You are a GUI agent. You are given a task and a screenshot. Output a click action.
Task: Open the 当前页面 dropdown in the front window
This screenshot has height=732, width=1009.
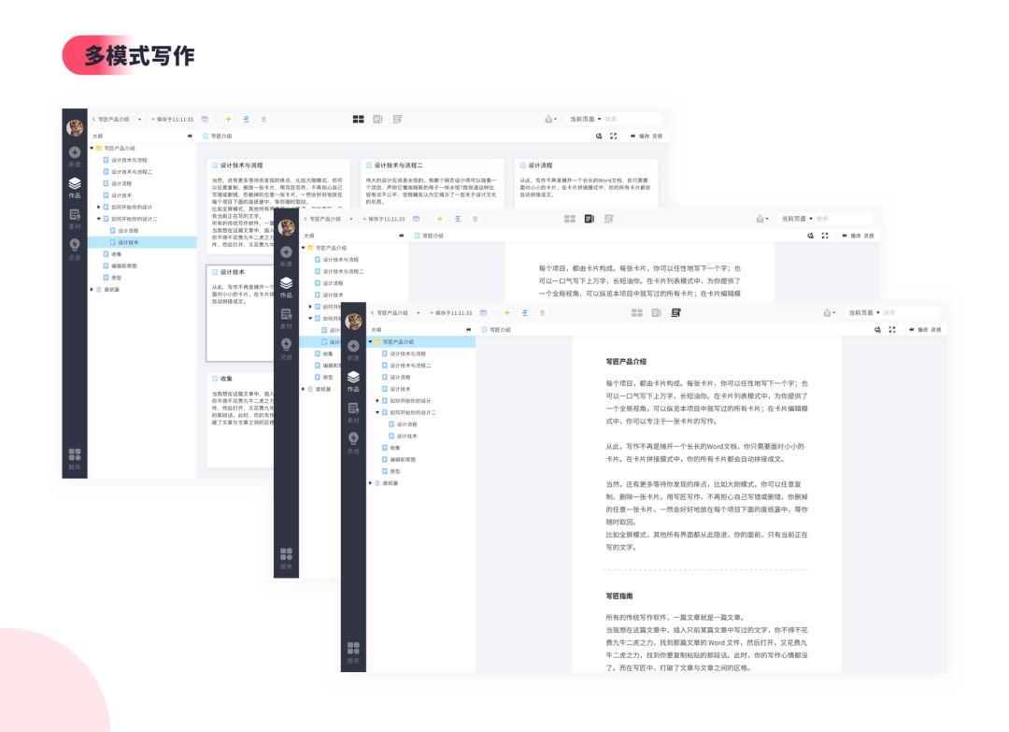(x=862, y=312)
